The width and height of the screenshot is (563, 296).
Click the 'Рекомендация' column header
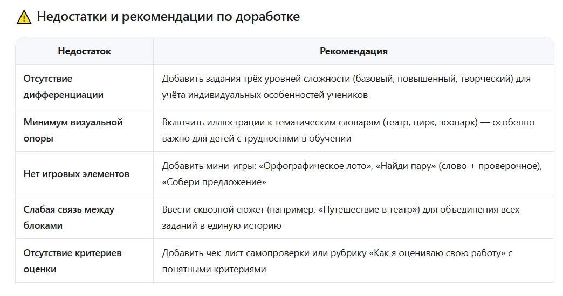click(x=353, y=52)
